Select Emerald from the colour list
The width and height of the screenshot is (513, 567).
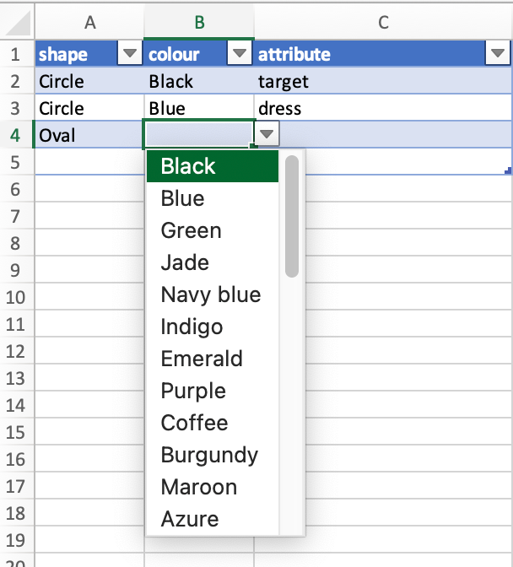point(213,359)
